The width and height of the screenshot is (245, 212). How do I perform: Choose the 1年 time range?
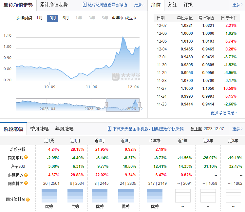(79, 18)
